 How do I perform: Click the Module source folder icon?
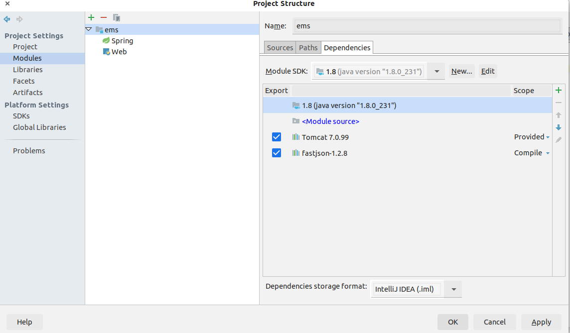(296, 121)
